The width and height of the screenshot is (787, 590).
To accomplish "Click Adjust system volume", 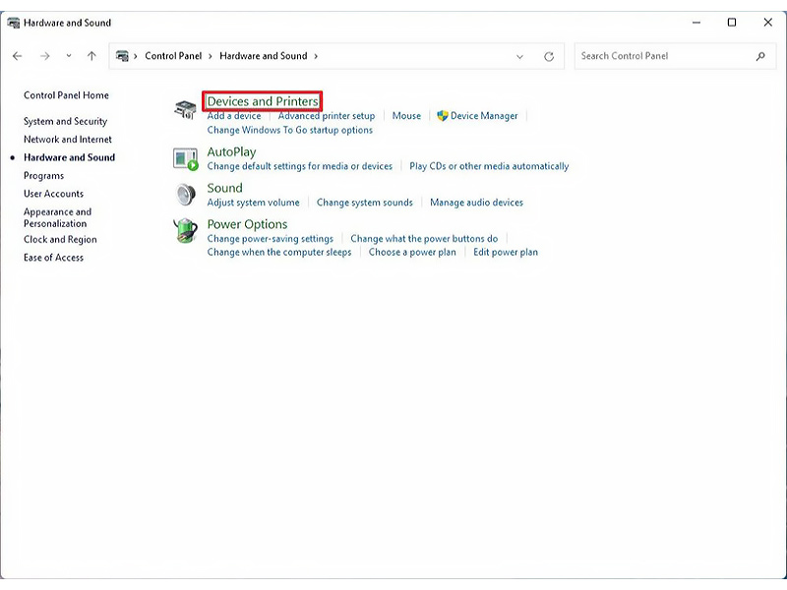I will pos(254,203).
